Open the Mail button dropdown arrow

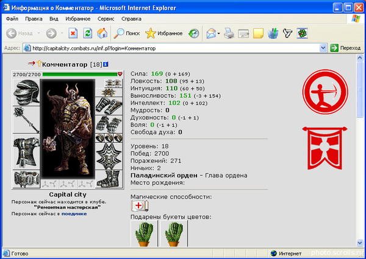(x=219, y=33)
